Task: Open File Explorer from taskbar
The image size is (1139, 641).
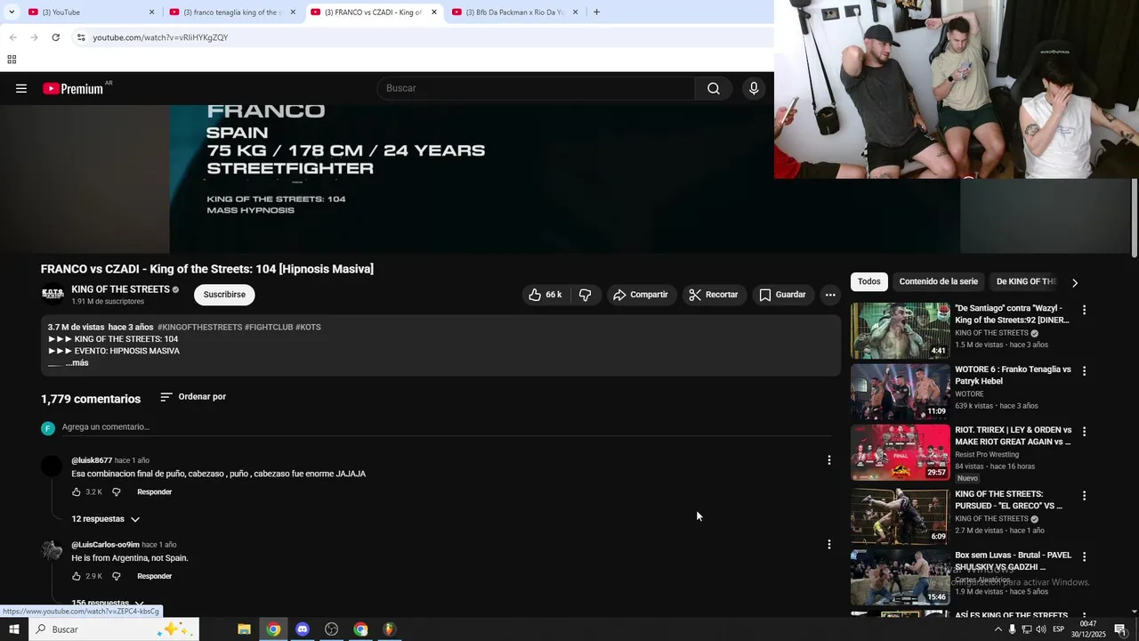Action: [244, 629]
